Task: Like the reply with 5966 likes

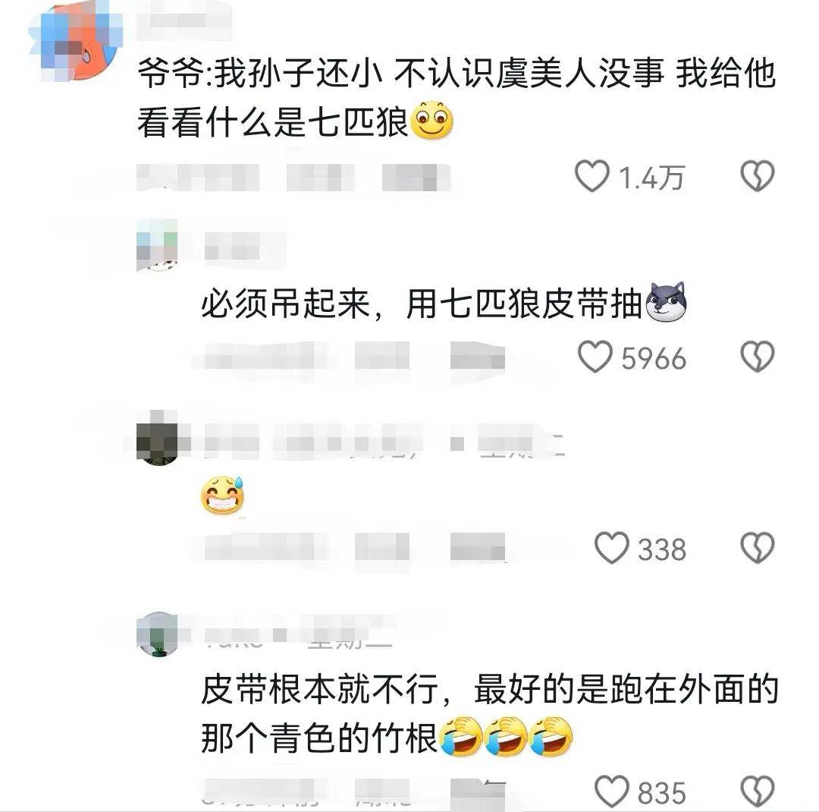Action: (x=595, y=357)
